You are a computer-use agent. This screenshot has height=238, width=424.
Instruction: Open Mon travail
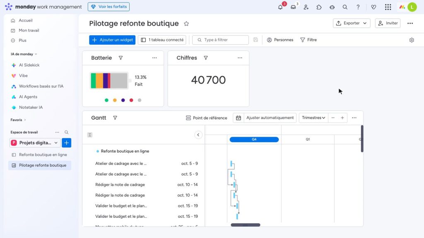tap(29, 30)
